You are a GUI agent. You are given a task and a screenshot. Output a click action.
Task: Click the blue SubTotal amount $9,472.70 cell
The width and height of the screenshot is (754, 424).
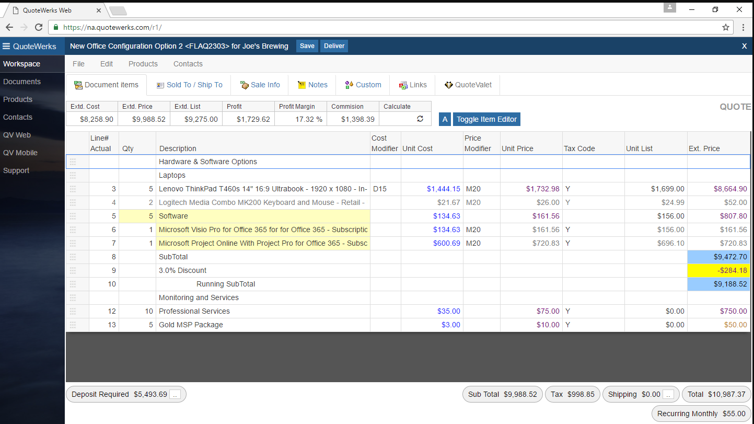click(718, 257)
